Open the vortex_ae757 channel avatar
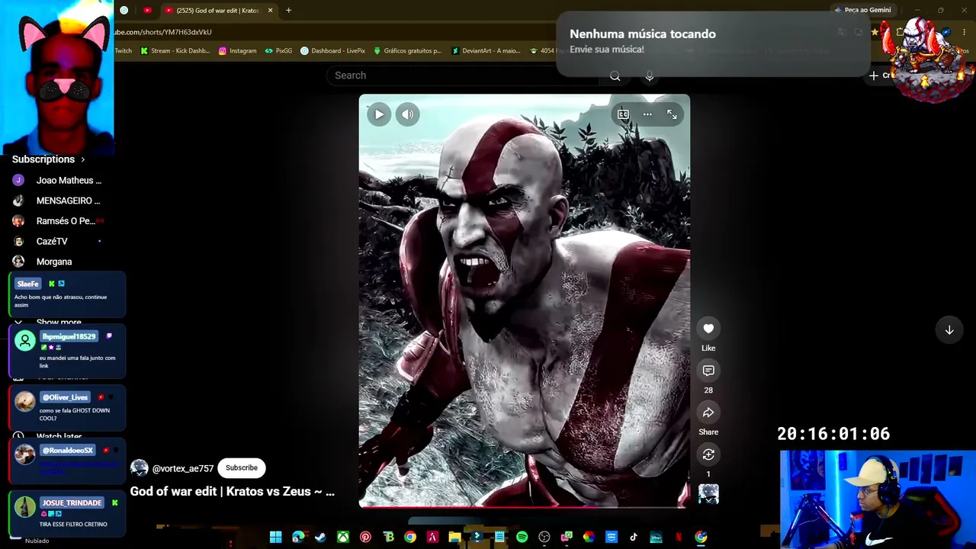The width and height of the screenshot is (976, 549). pyautogui.click(x=139, y=468)
